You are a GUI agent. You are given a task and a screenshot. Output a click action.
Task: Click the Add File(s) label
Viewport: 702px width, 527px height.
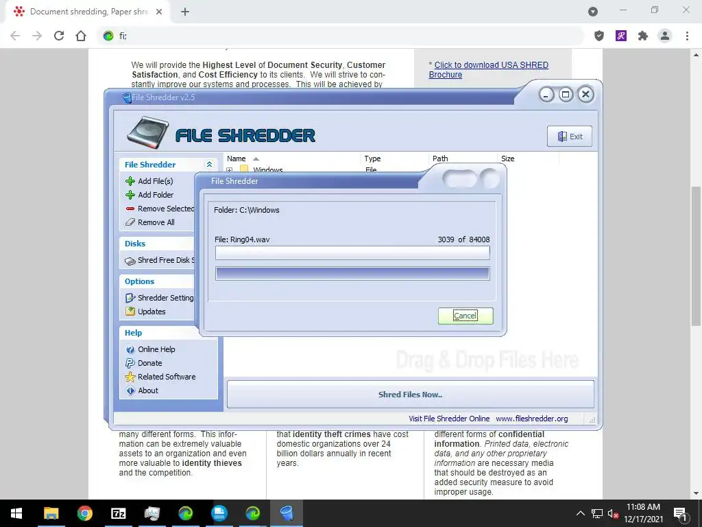coord(156,181)
